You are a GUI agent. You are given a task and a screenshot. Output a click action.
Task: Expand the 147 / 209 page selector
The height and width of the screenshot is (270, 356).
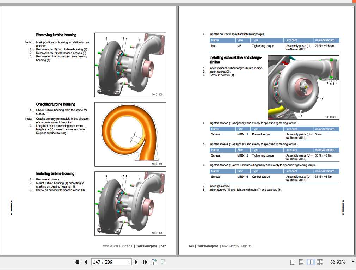coord(129,262)
